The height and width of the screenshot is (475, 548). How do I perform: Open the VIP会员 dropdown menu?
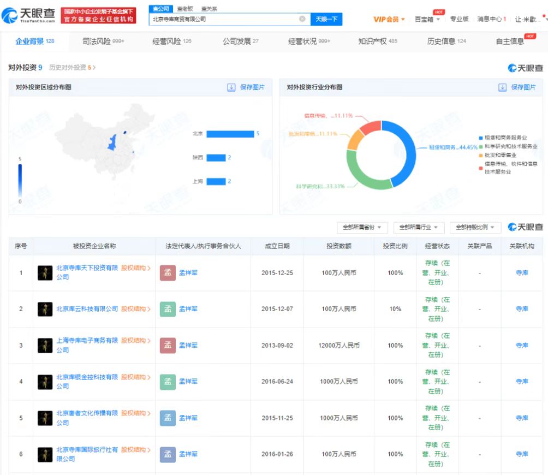click(x=389, y=19)
